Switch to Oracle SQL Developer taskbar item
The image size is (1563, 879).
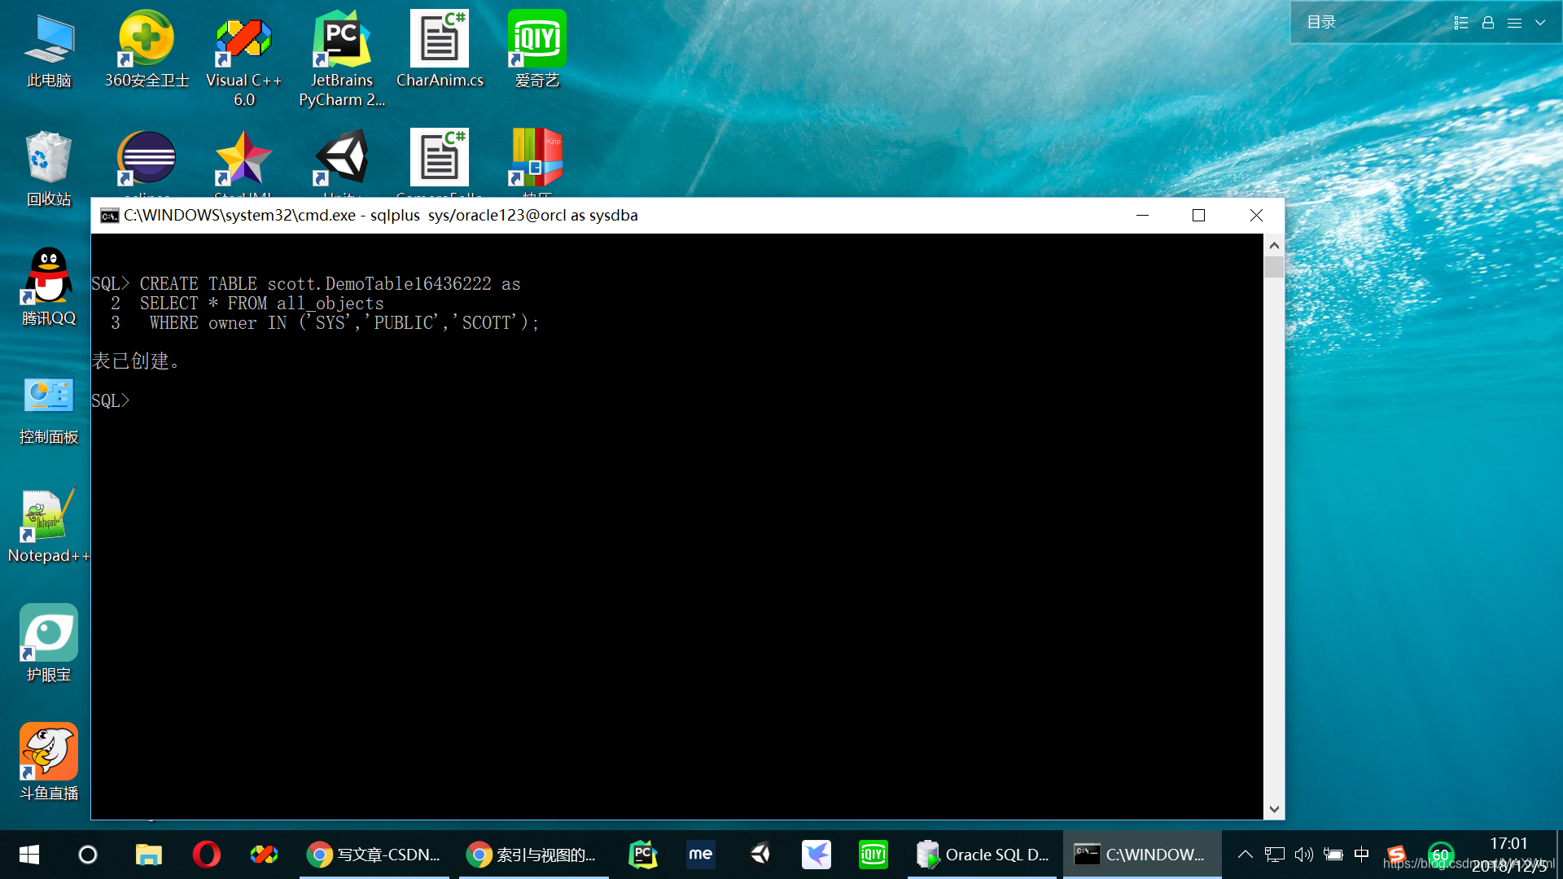(982, 855)
